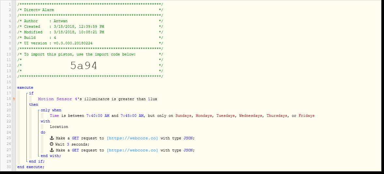Click JSON type in line 27 request
384x174 pixels.
pyautogui.click(x=188, y=150)
